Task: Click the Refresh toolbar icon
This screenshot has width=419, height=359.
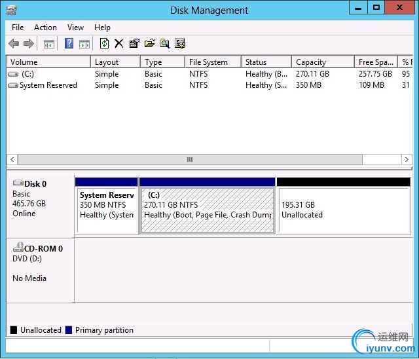Action: 104,43
